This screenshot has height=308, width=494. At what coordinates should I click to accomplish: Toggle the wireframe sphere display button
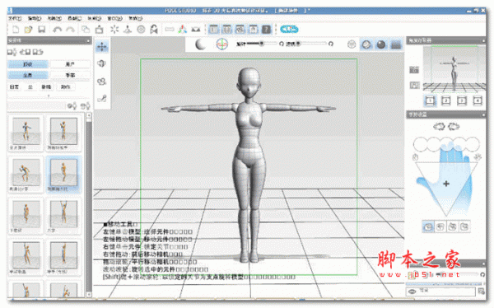click(352, 44)
